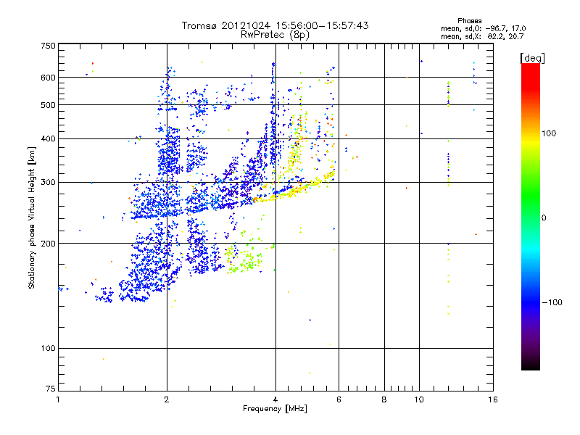Click the x-axis tick label '6'
The height and width of the screenshot is (435, 580).
coord(339,399)
